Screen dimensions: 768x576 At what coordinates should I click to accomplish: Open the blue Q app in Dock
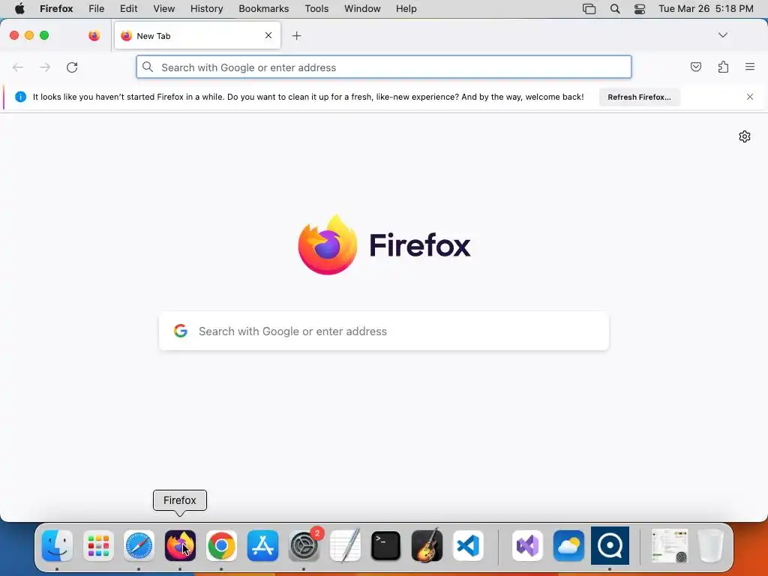[x=610, y=546]
